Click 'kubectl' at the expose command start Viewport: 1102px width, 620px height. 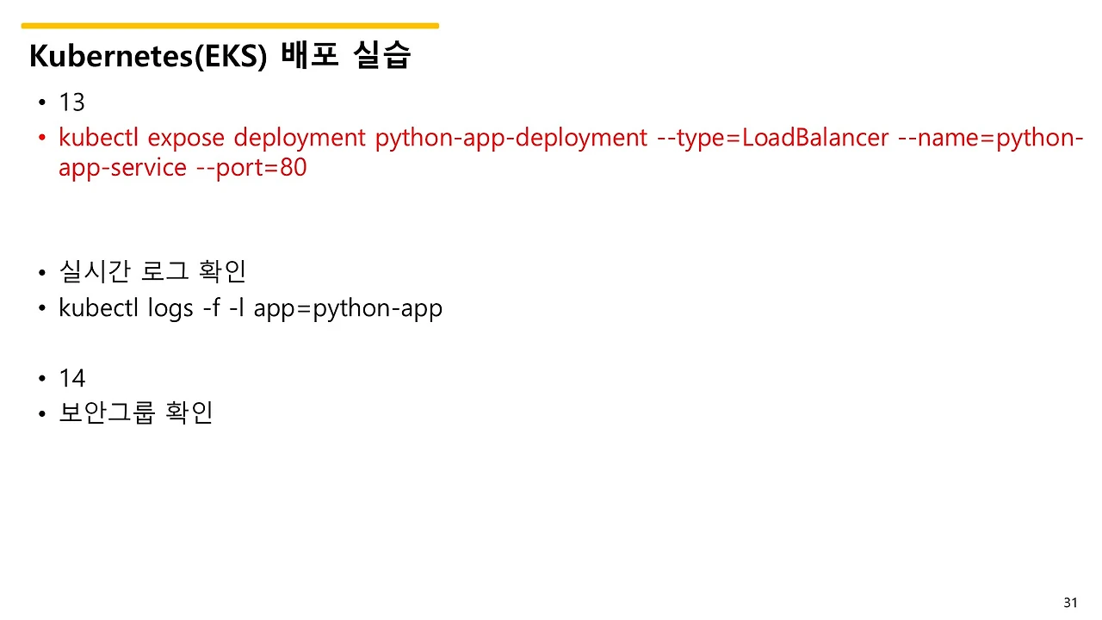(x=98, y=137)
